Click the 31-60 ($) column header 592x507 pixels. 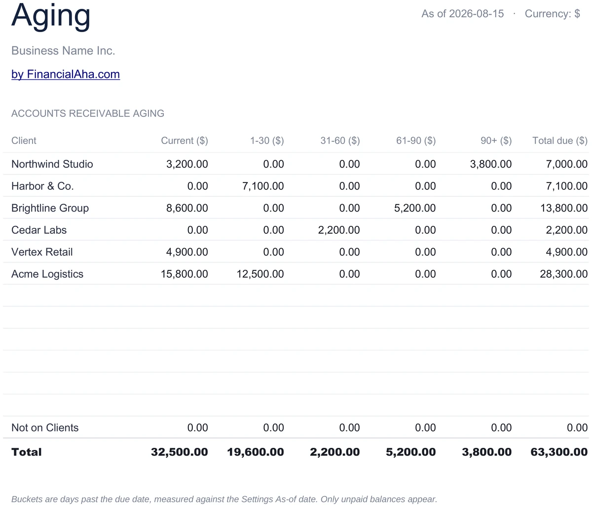tap(340, 141)
